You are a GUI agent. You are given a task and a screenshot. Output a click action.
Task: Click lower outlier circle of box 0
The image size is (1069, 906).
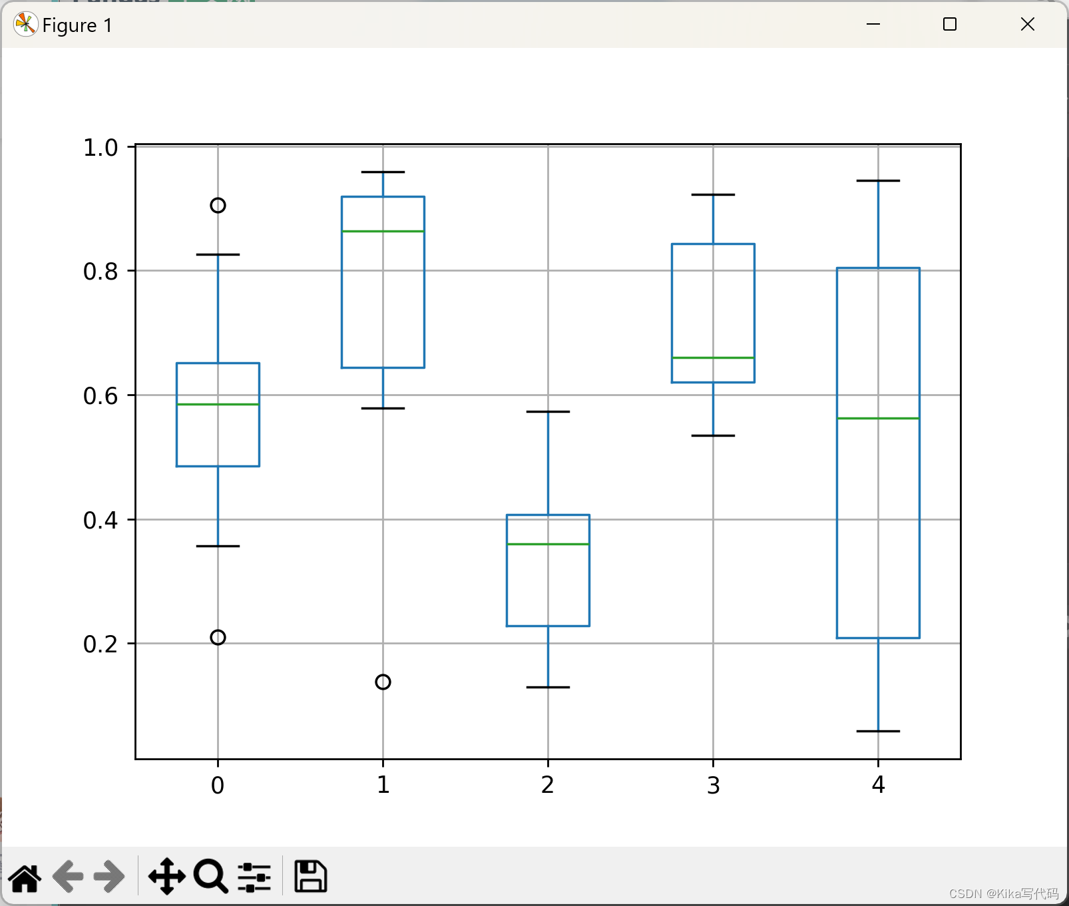(x=218, y=637)
